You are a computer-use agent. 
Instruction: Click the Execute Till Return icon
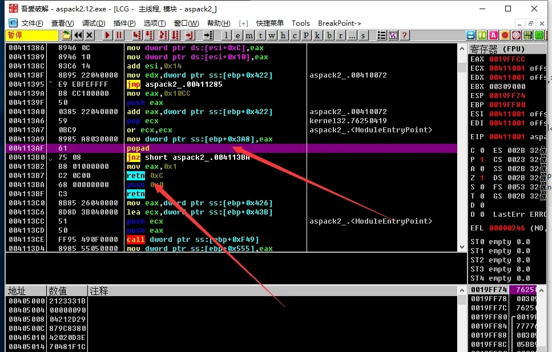[190, 35]
